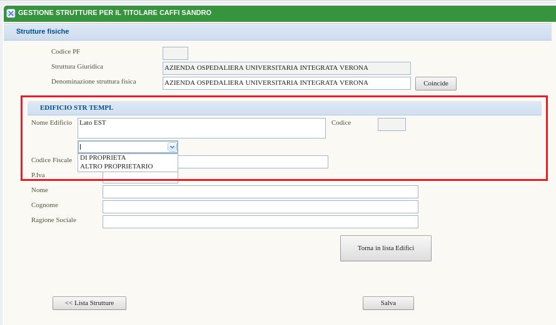Image resolution: width=556 pixels, height=325 pixels.
Task: Go back with Torna in lista Edifici
Action: [x=385, y=248]
